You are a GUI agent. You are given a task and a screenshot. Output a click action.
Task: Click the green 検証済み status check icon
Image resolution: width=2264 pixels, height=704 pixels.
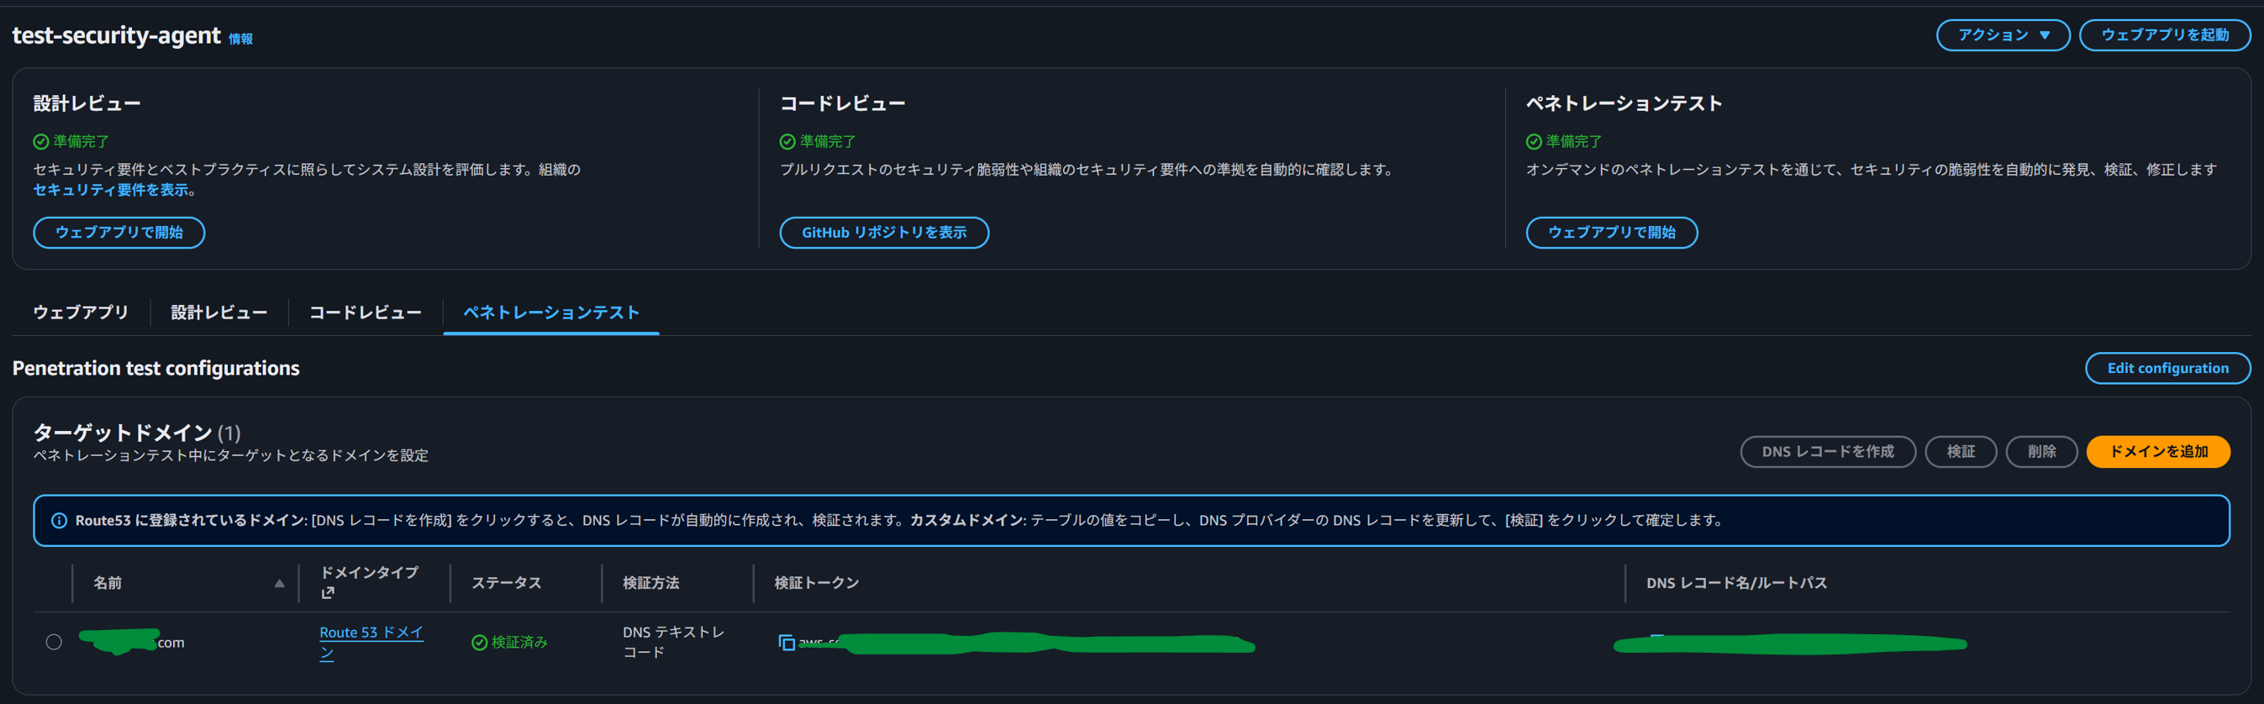coord(479,643)
